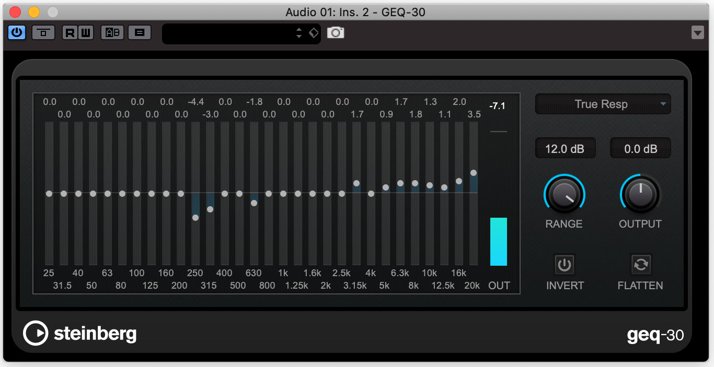
Task: Open the functions menu arrow at toolbar right
Action: coord(698,33)
